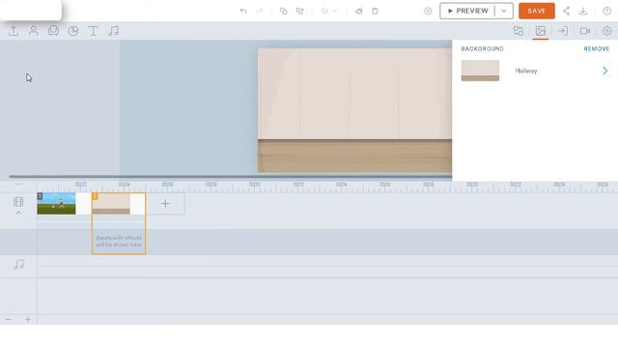
Task: Click the scene track filmstrip icon
Action: click(x=18, y=202)
